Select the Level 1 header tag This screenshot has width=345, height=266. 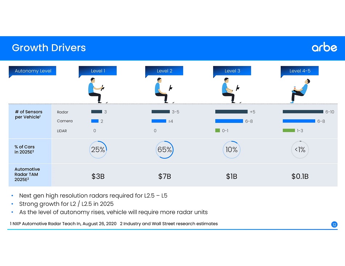tap(98, 71)
